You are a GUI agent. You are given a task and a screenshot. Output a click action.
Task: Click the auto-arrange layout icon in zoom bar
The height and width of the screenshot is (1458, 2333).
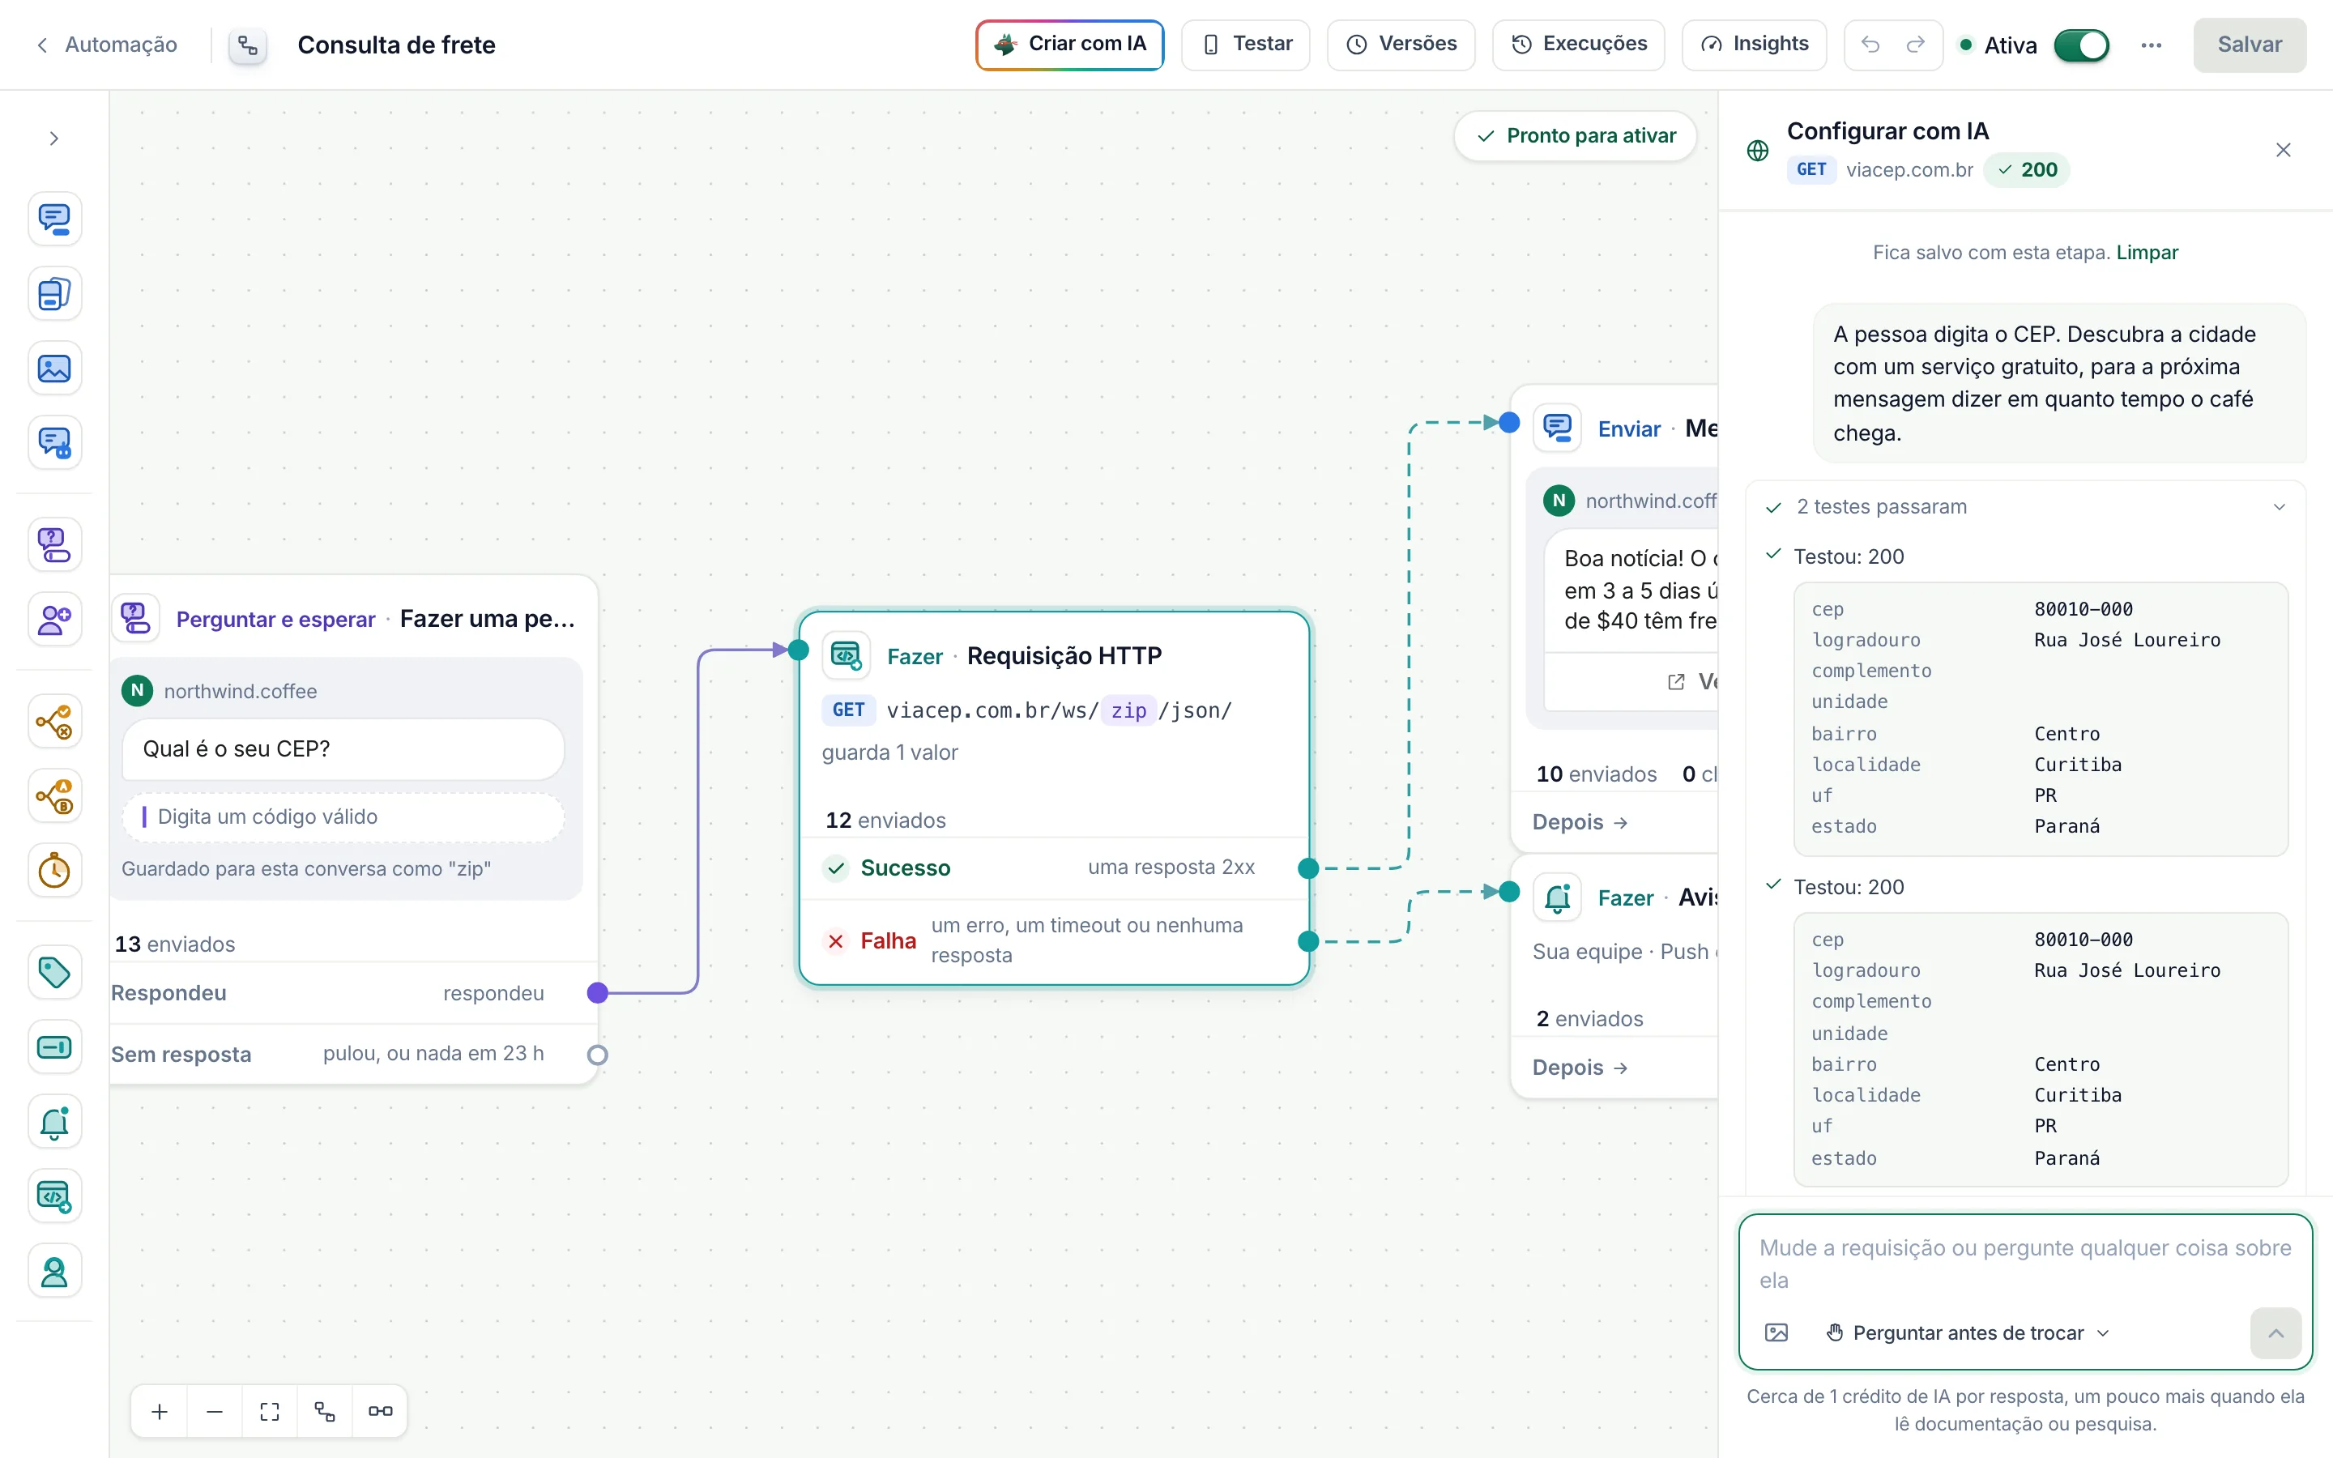pos(325,1412)
